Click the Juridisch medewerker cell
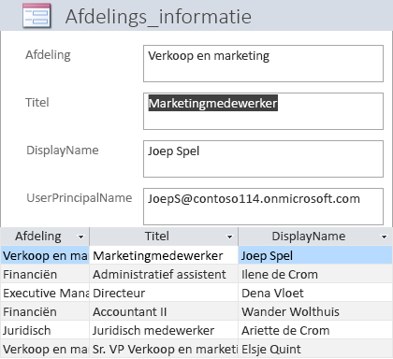Screen dimensions: 393x359 (164, 330)
